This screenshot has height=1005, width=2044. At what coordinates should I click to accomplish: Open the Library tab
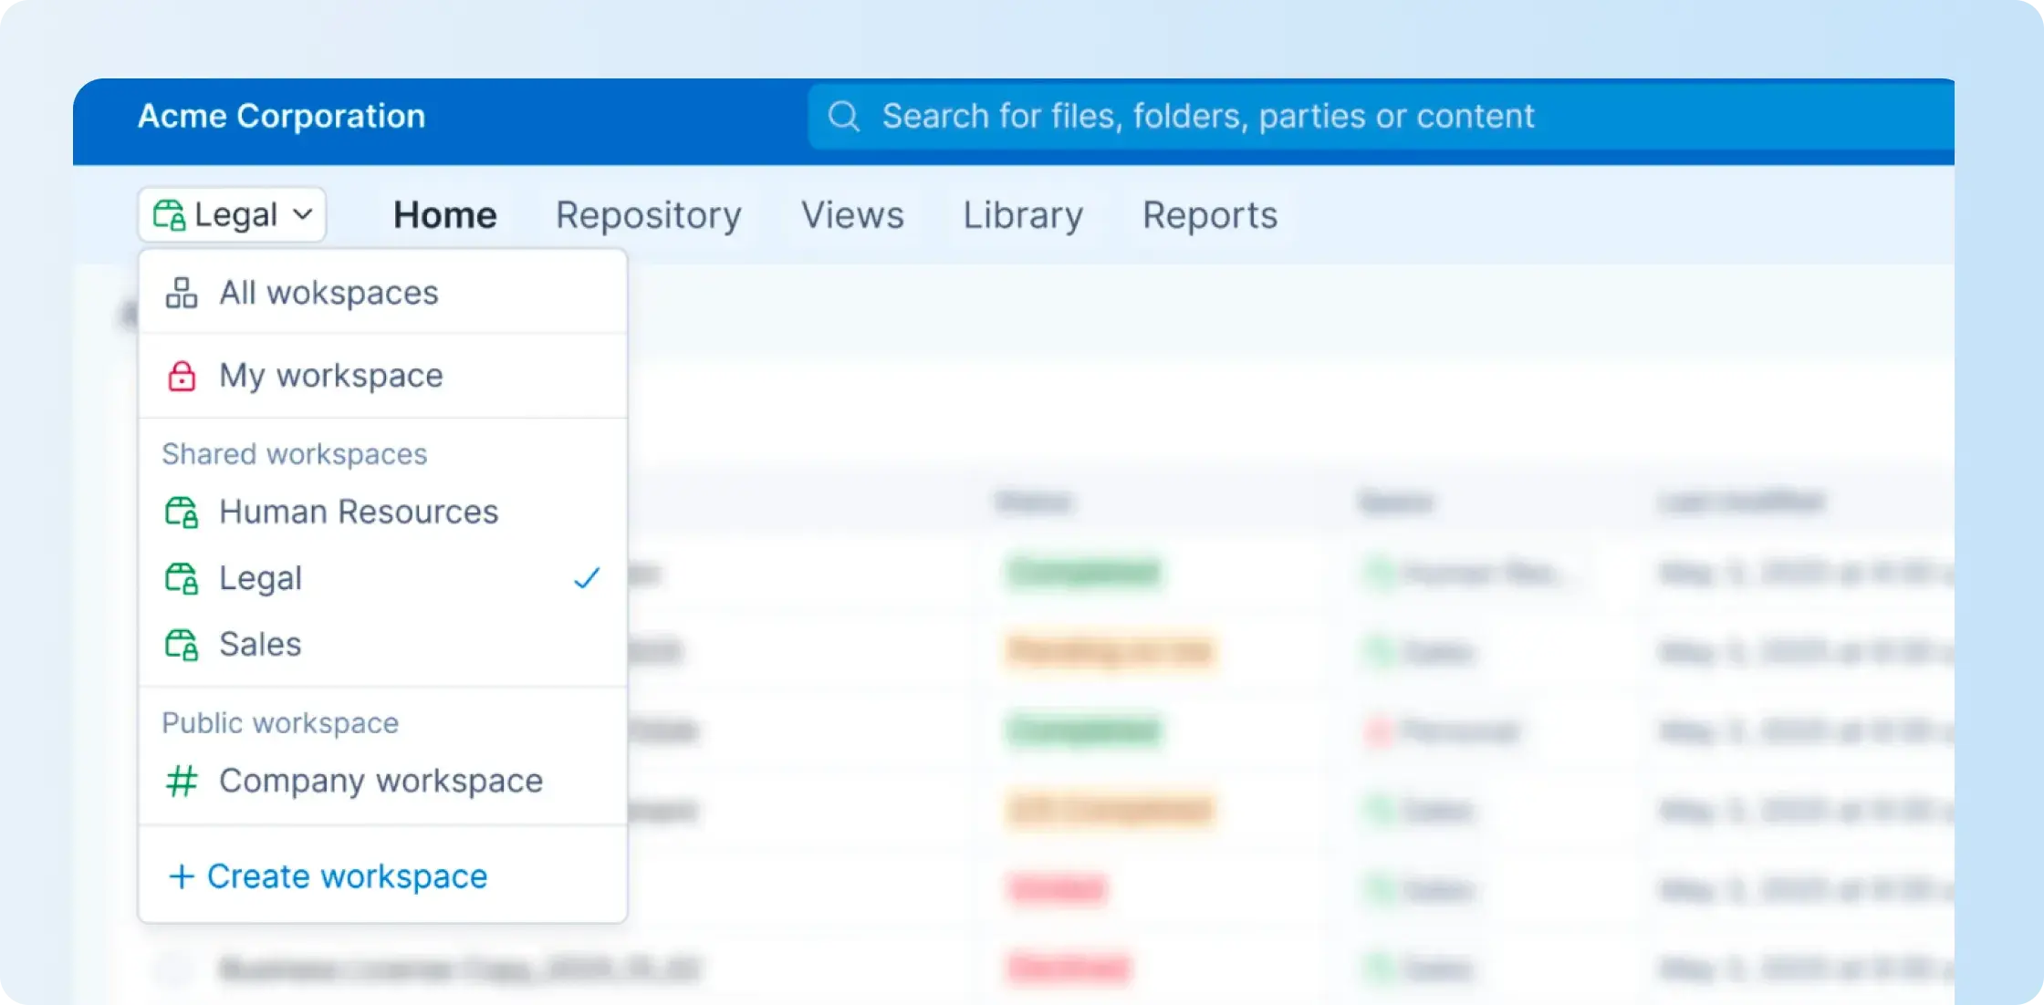(1023, 216)
